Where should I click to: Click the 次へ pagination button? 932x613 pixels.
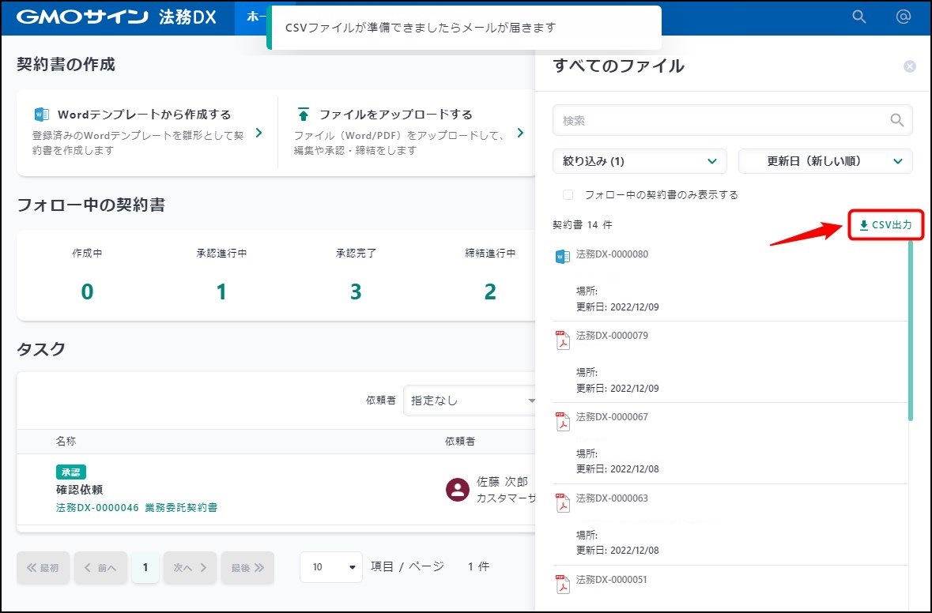[x=191, y=568]
